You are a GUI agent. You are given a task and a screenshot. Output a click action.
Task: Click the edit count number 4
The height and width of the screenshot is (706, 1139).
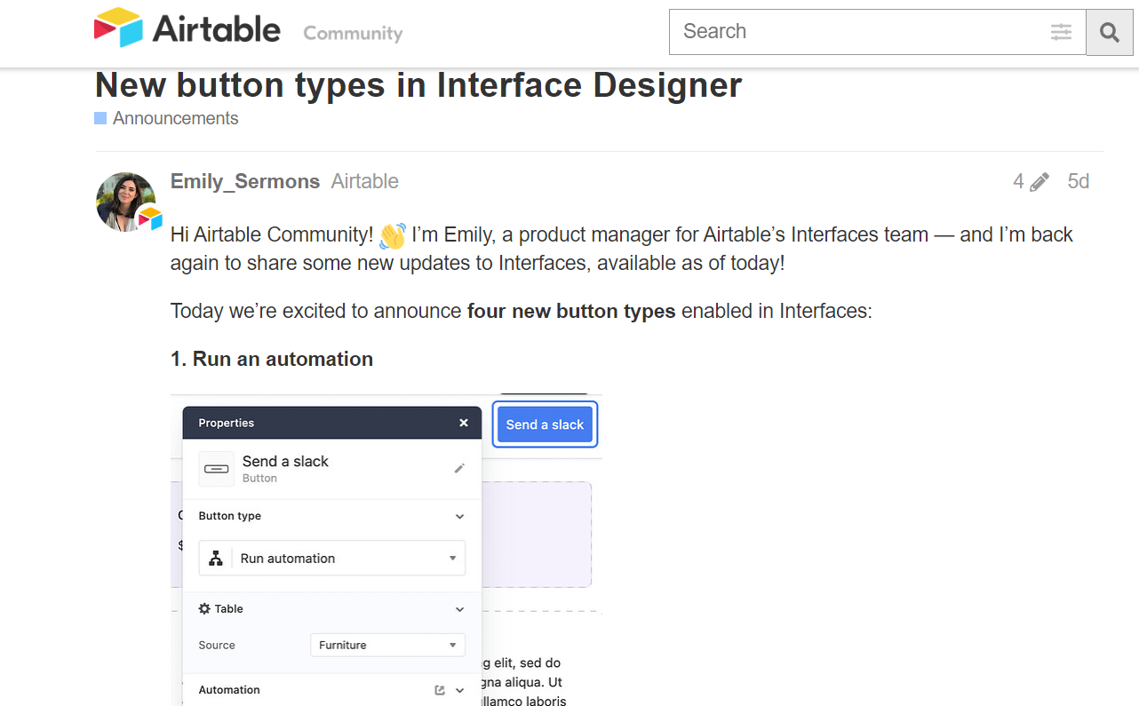pos(1018,182)
